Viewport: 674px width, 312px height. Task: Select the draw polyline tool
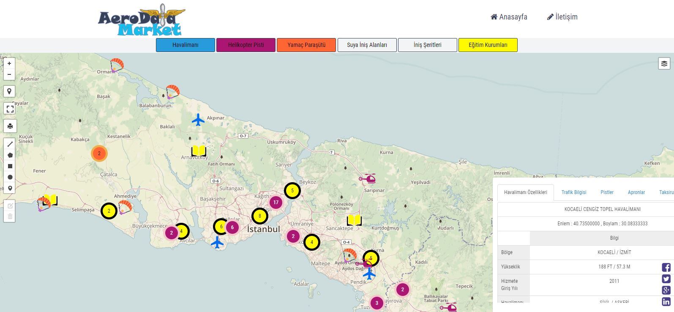point(10,144)
